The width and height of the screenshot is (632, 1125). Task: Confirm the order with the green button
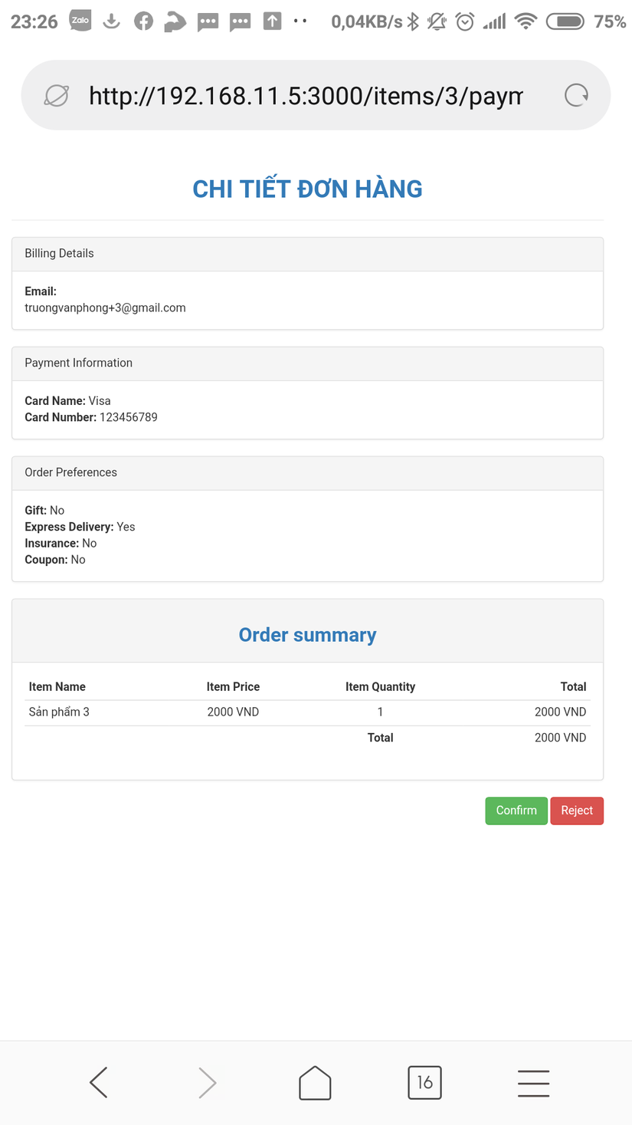click(x=516, y=811)
